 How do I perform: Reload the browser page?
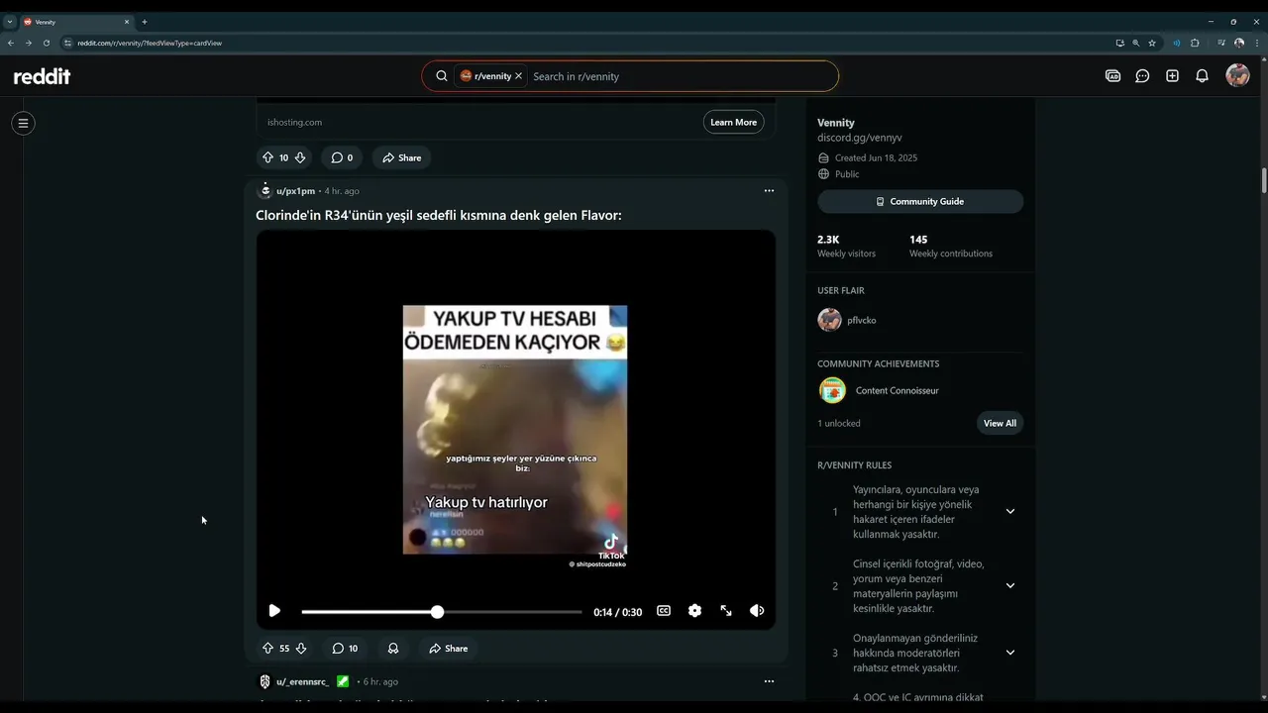(46, 43)
